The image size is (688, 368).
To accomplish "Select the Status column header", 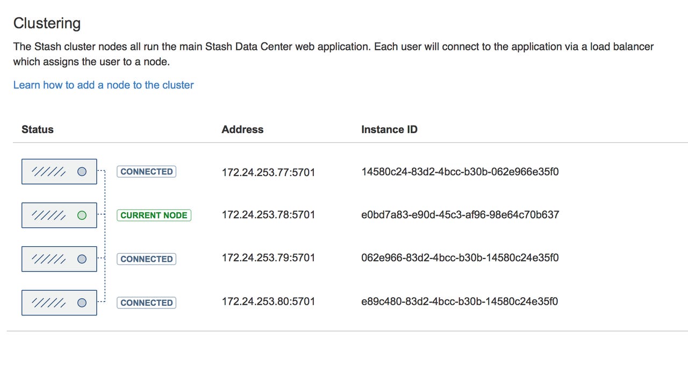I will point(37,129).
